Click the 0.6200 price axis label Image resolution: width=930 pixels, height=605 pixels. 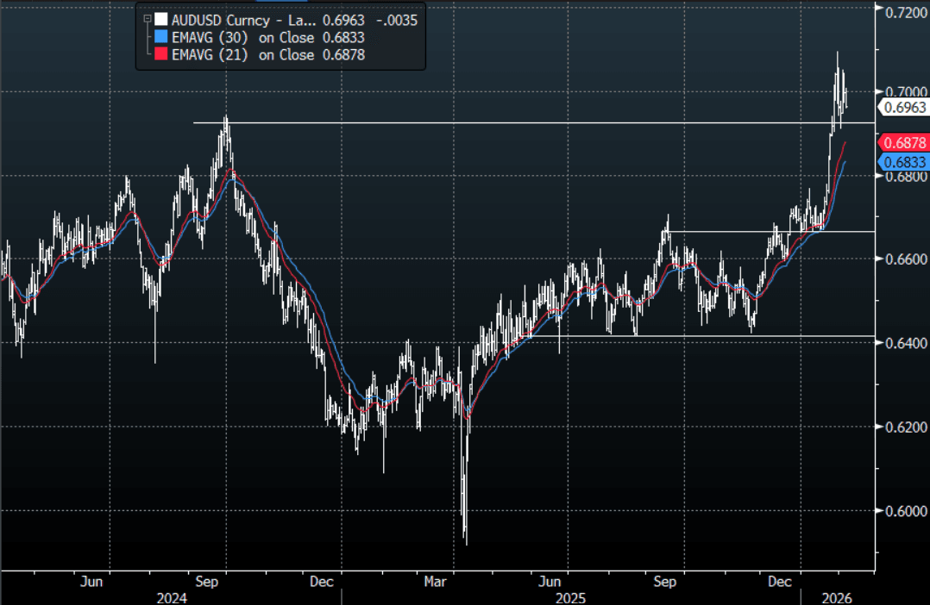[x=906, y=427]
